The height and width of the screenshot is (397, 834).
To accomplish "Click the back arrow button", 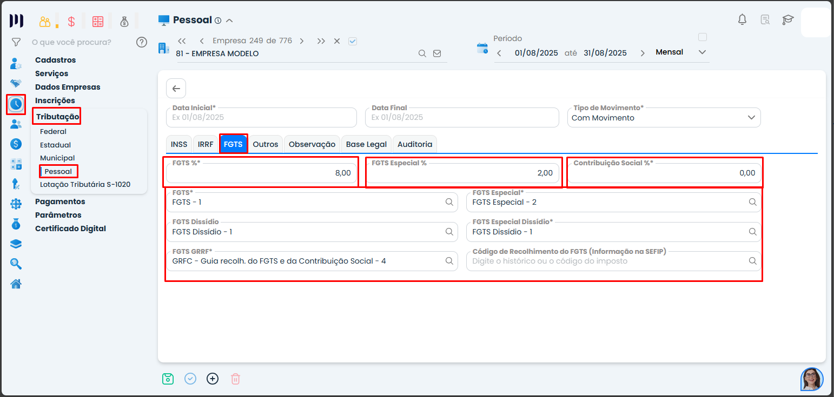I will (x=176, y=89).
